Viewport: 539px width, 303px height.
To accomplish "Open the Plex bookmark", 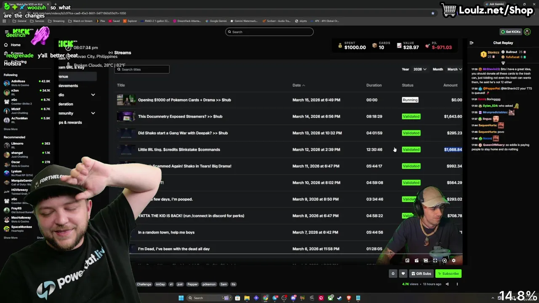I will tap(100, 21).
